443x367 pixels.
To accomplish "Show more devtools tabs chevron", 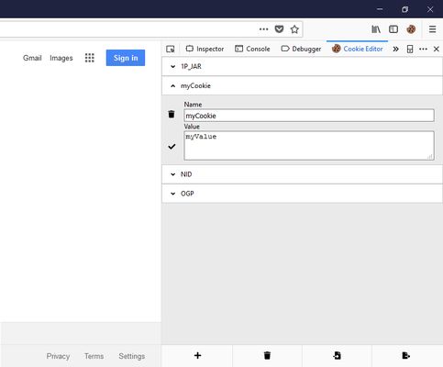I will [395, 49].
